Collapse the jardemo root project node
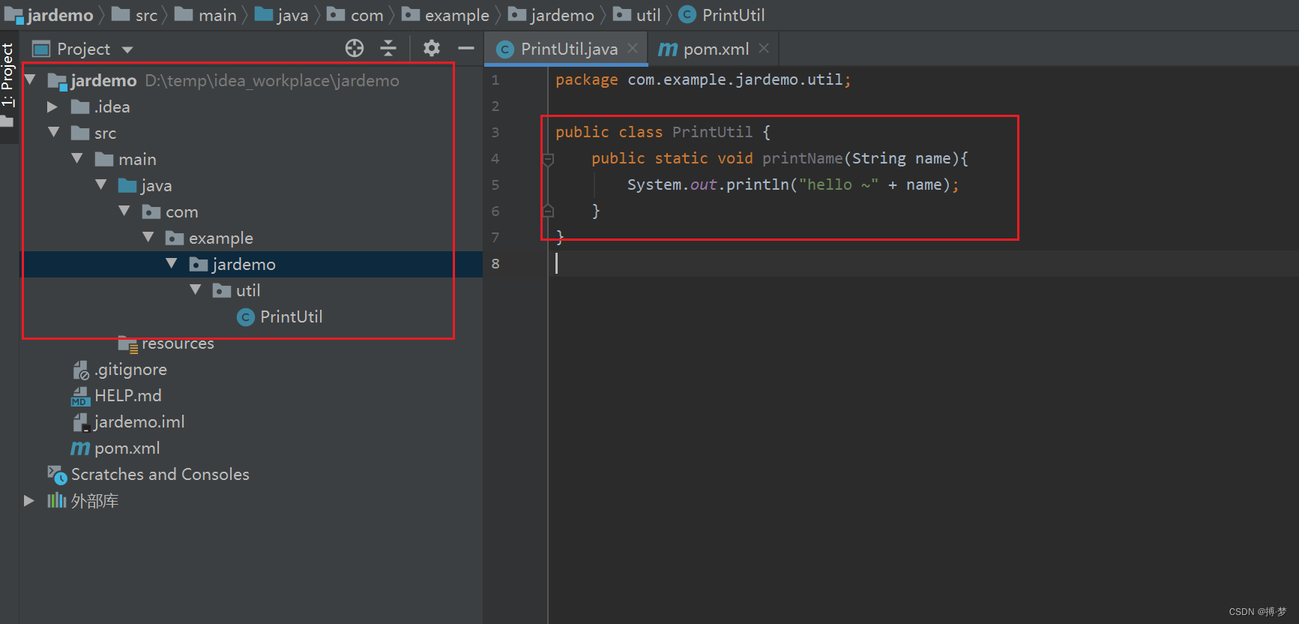Screen dimensions: 1299x624 coord(31,79)
